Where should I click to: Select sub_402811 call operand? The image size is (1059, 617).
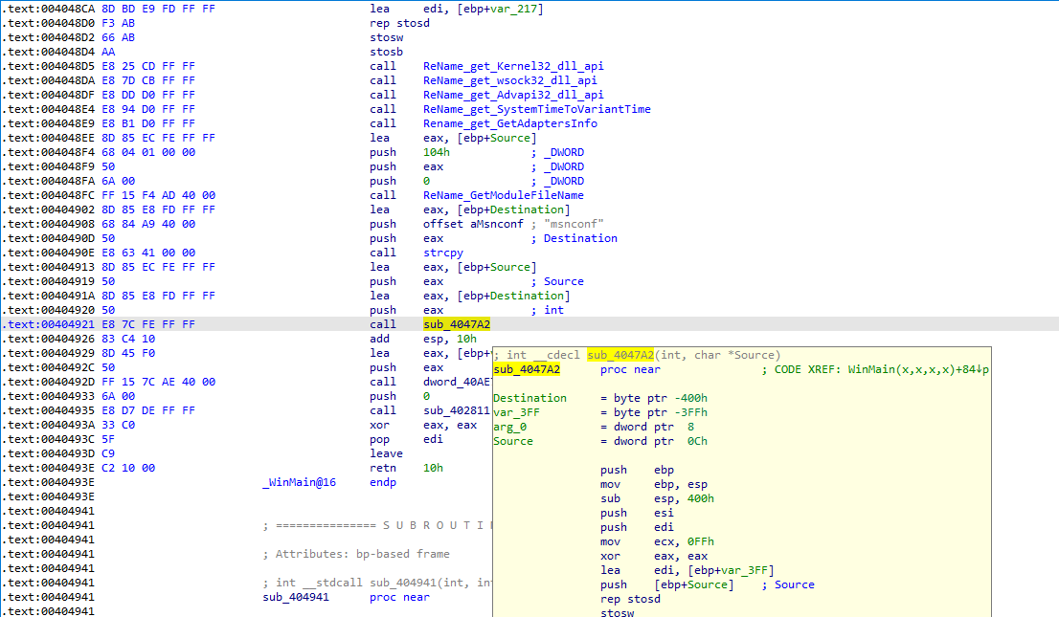457,410
